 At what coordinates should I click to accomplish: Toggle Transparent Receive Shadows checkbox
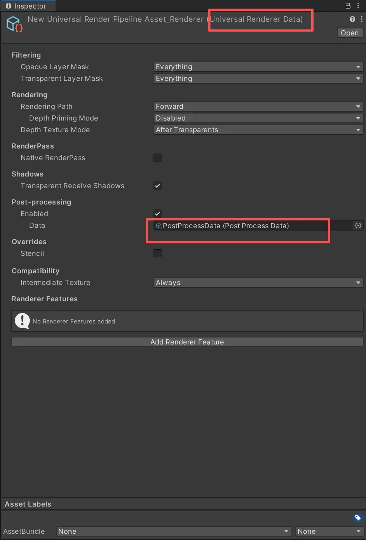[x=157, y=185]
